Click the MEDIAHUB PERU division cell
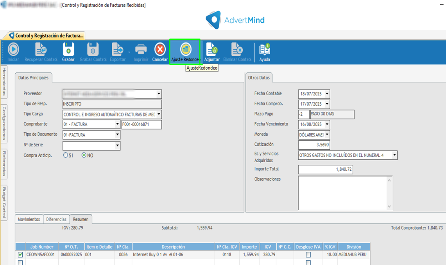Screen dimensions: 446x265 (354, 254)
